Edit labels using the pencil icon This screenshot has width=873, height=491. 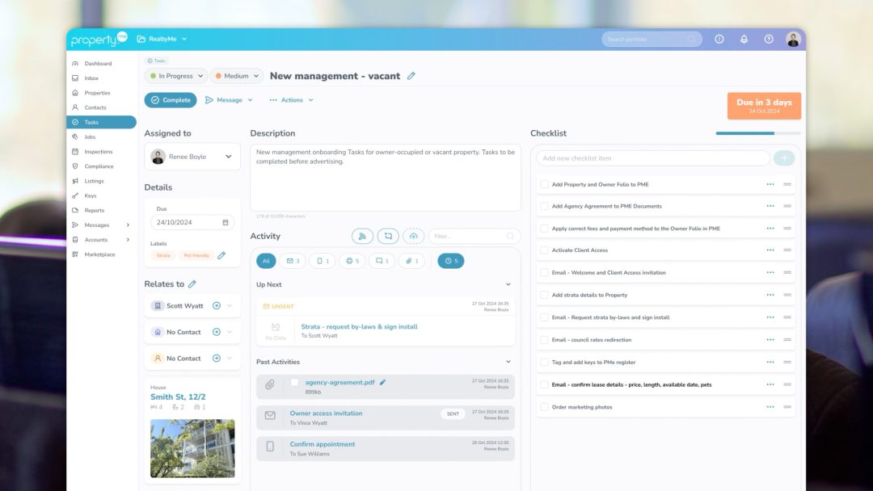tap(221, 255)
